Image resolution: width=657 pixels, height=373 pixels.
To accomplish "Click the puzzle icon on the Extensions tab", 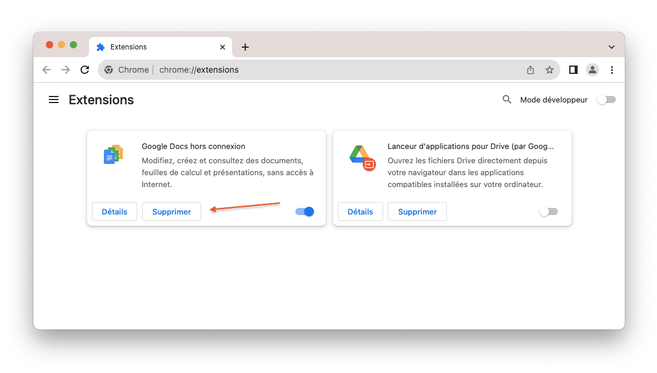I will [x=101, y=47].
